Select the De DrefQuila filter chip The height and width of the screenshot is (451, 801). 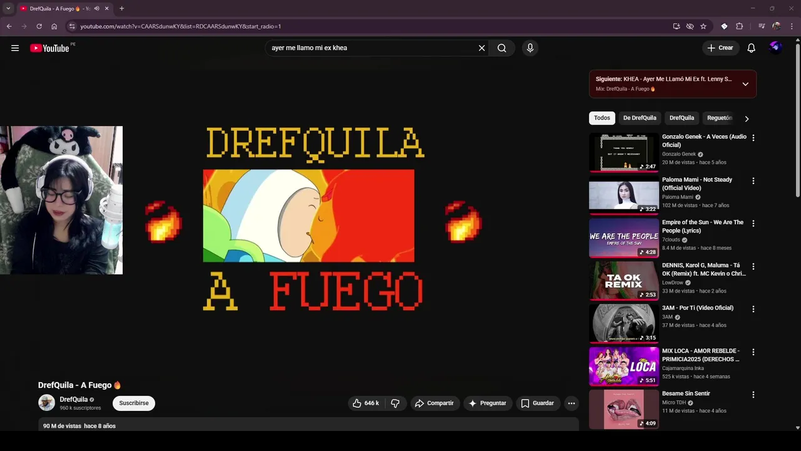pyautogui.click(x=640, y=118)
